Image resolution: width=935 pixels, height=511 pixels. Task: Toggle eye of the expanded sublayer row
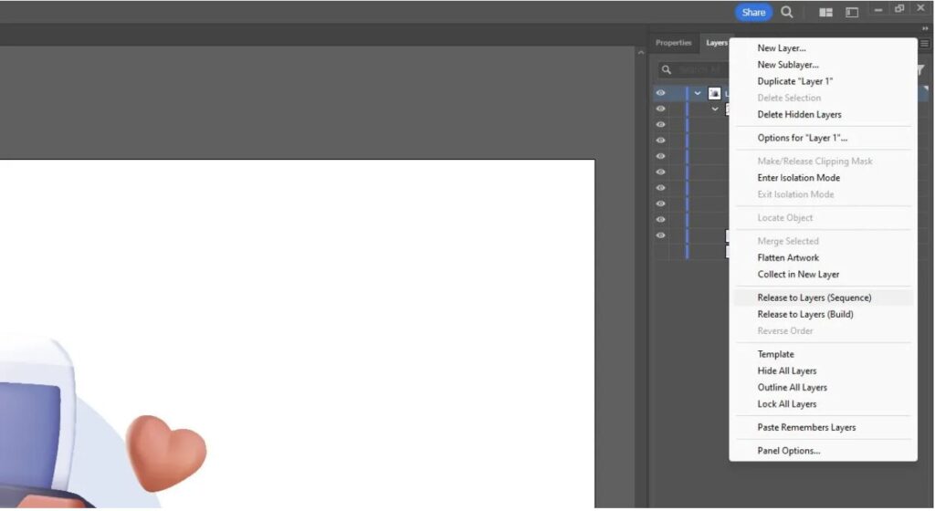tap(660, 109)
